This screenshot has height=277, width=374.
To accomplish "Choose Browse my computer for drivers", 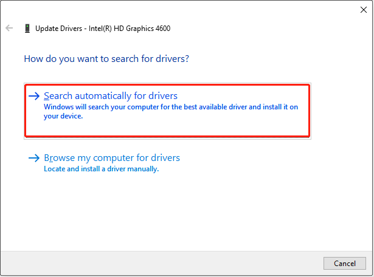I will click(x=112, y=158).
